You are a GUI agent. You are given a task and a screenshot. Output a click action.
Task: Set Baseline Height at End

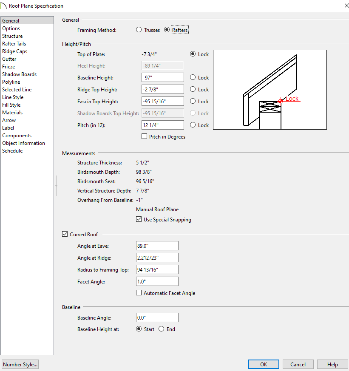click(x=162, y=329)
